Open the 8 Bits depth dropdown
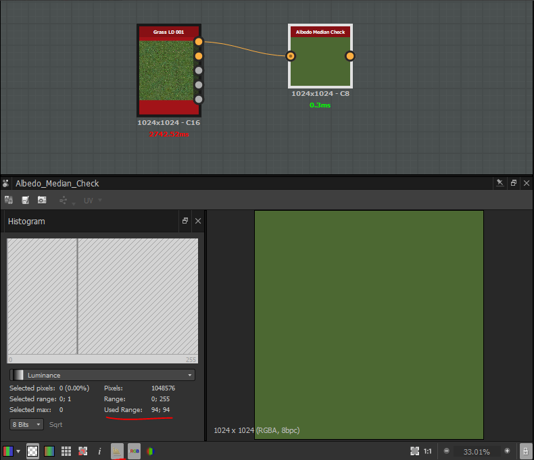534x460 pixels. (x=27, y=424)
